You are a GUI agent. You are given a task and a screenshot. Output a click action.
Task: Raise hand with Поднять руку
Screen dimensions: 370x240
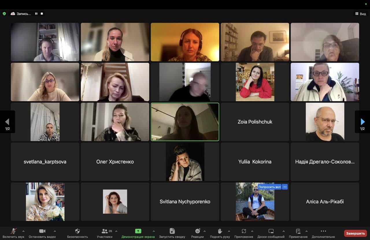(x=220, y=233)
